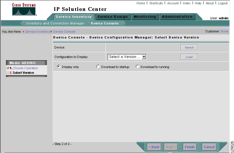The image size is (234, 153).
Task: Click step 2 Select Version text
Action: pos(23,73)
